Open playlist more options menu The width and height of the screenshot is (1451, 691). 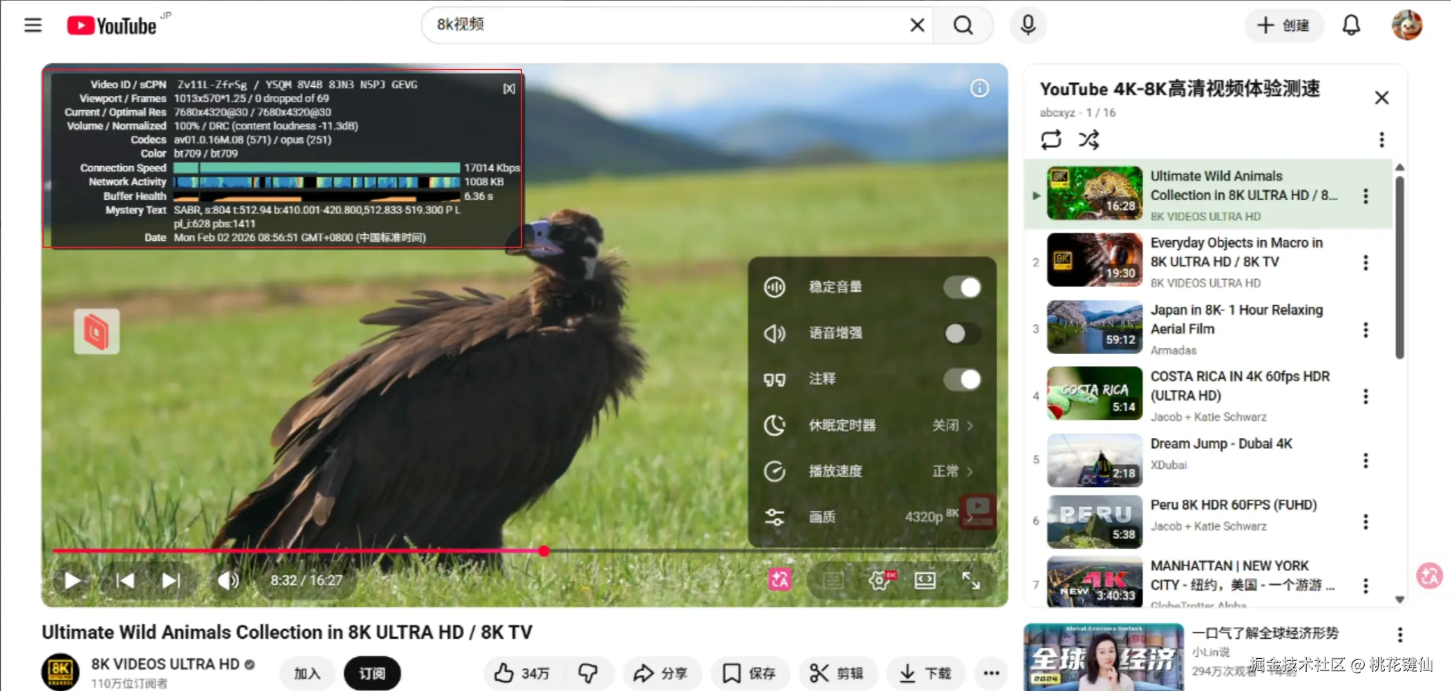1381,140
